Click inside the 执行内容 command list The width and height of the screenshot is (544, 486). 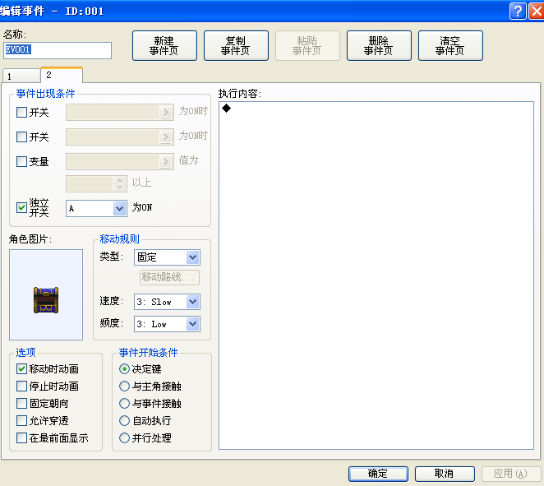(376, 275)
